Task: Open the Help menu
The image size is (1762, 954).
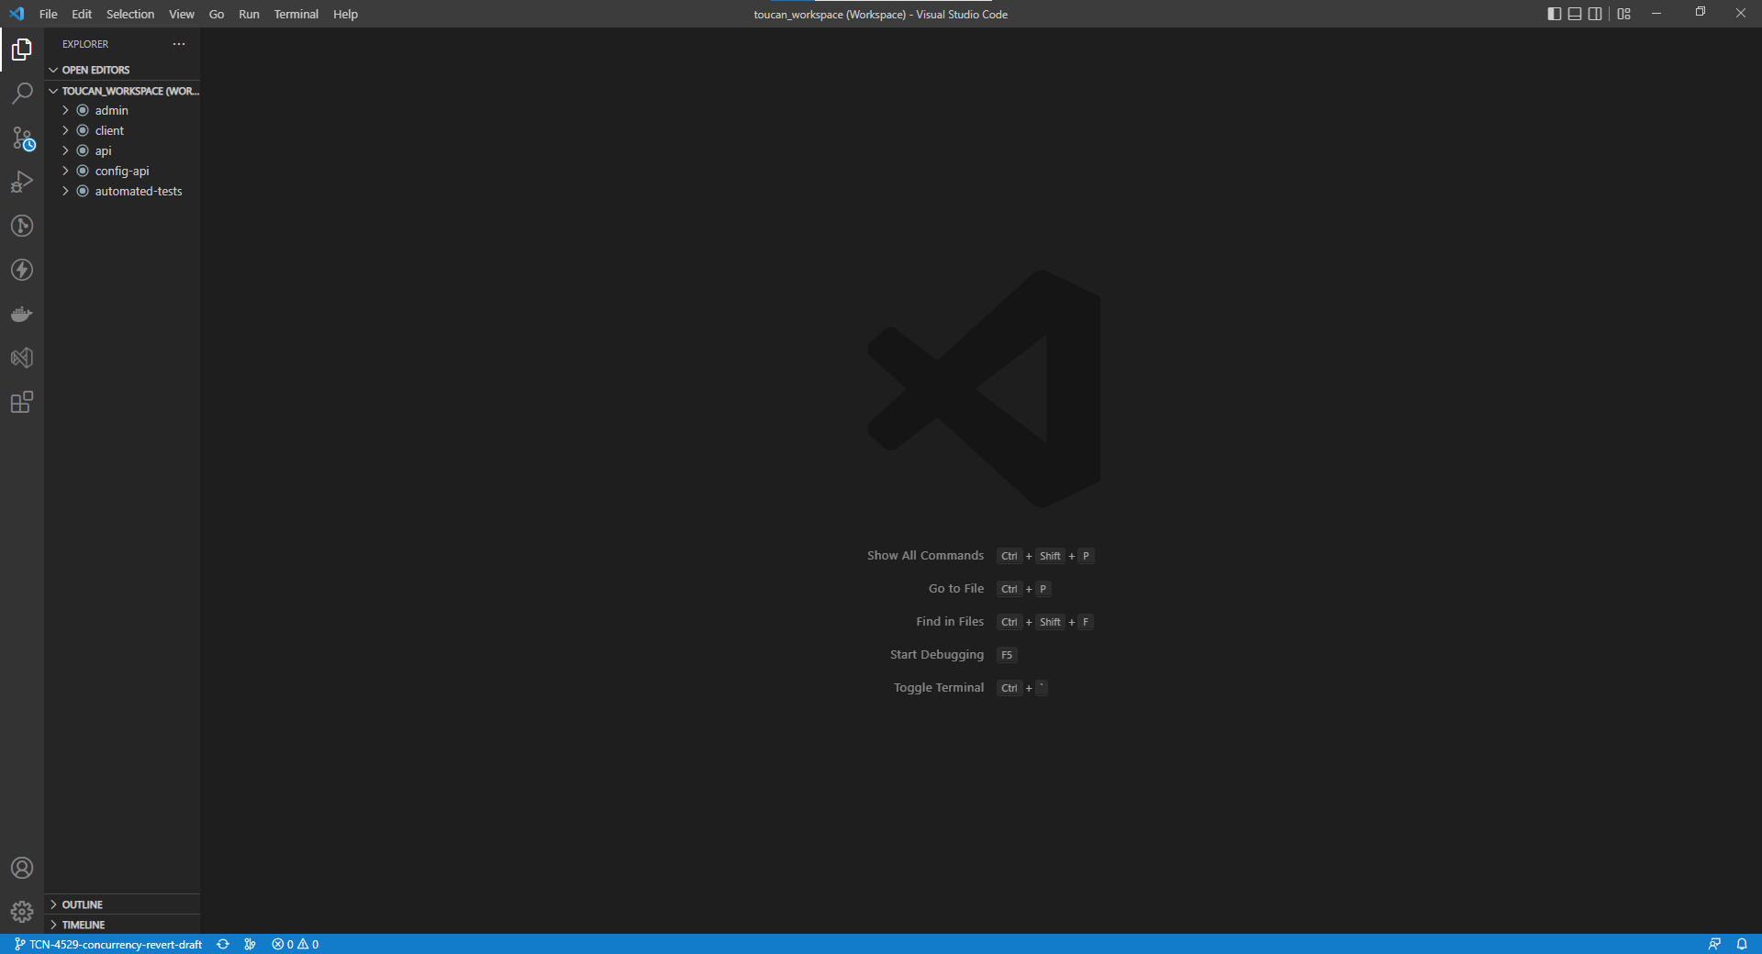Action: tap(345, 14)
